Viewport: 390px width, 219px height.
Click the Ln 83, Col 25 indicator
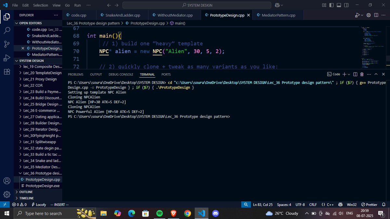[x=263, y=205]
